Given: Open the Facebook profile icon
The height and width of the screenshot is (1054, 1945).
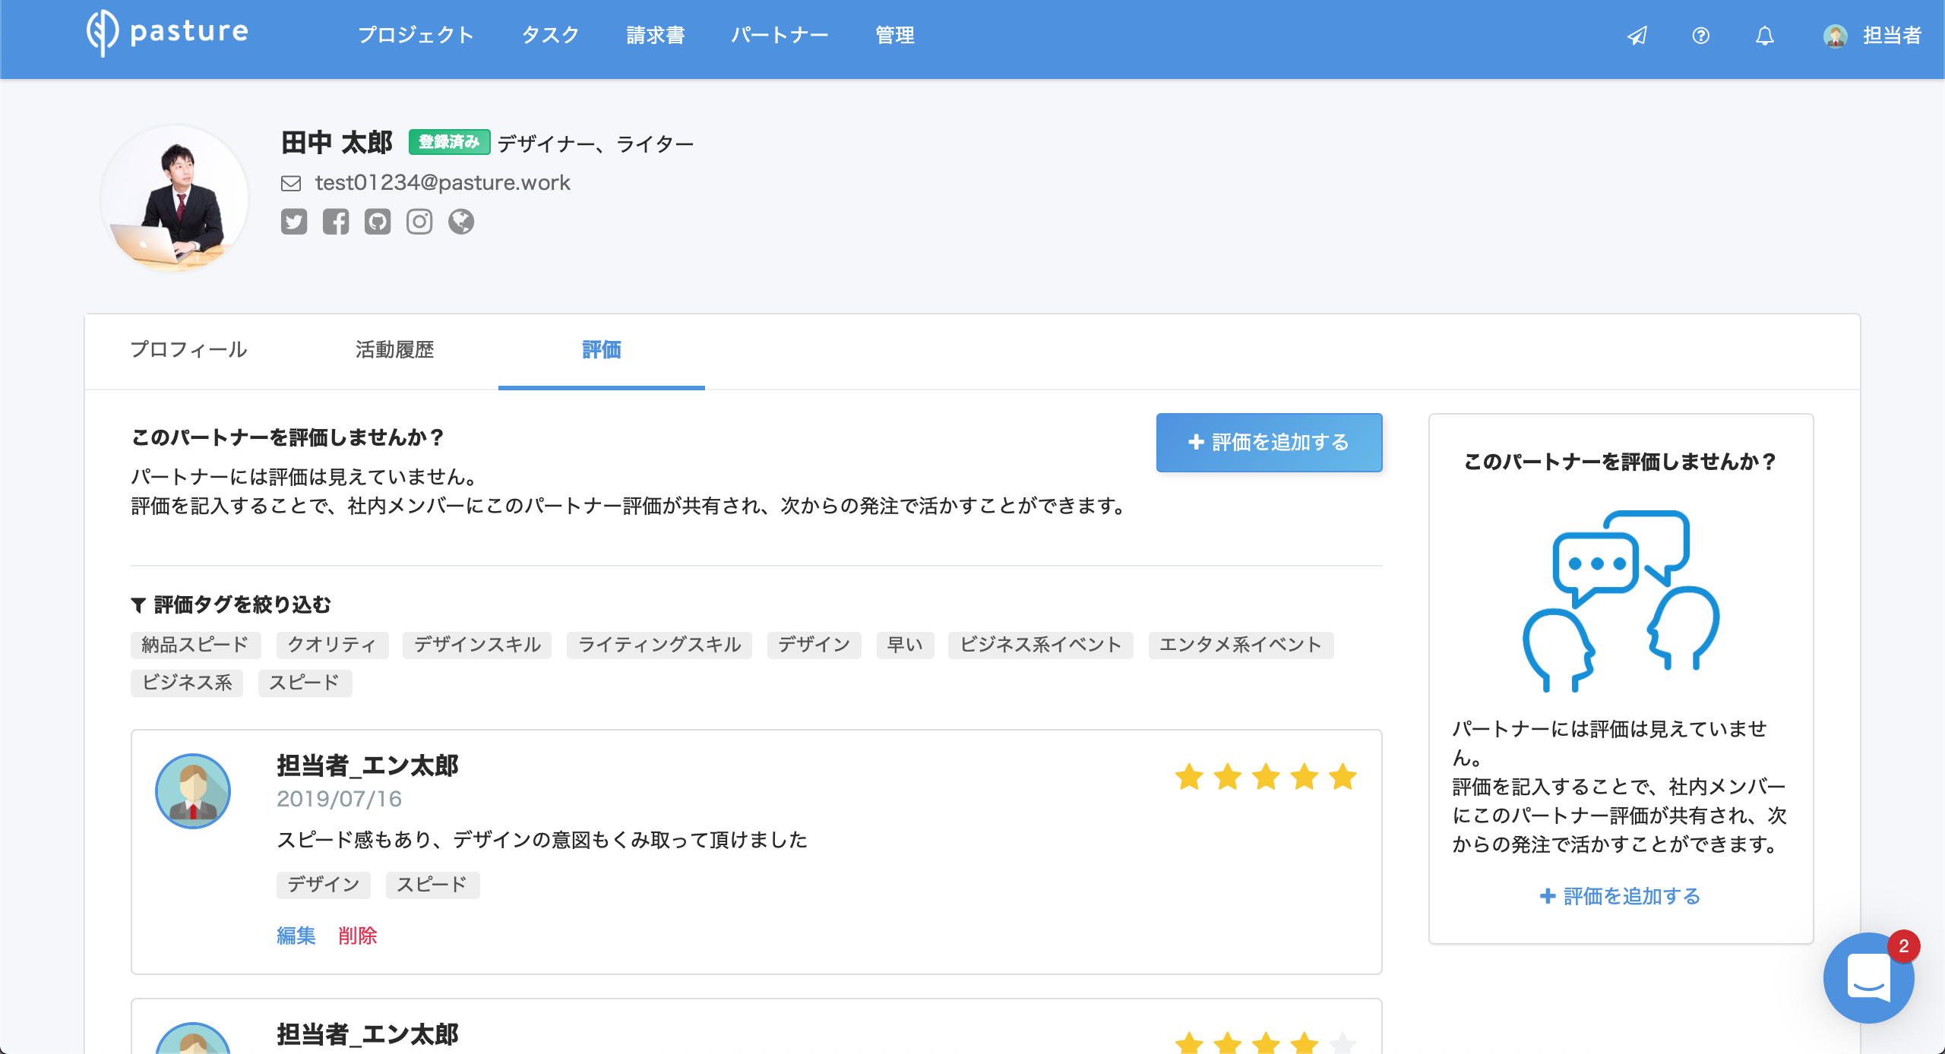Looking at the screenshot, I should tap(336, 222).
